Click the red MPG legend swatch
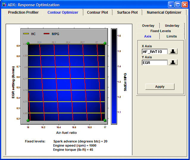190x160 pixels. [x=46, y=34]
